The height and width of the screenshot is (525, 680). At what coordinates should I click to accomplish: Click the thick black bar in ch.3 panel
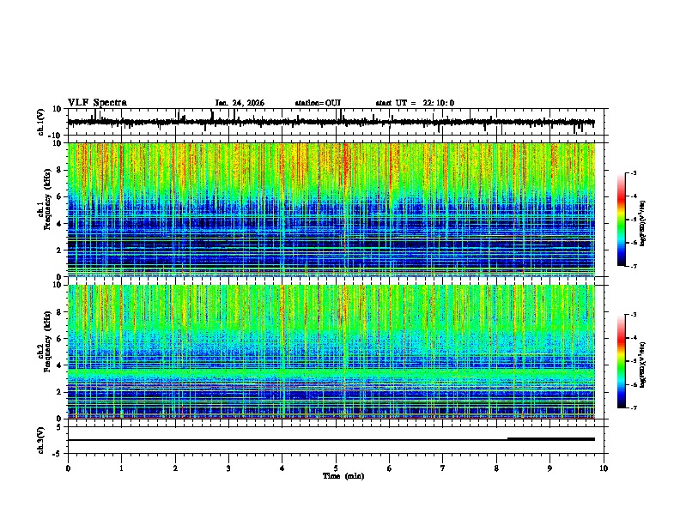pyautogui.click(x=551, y=439)
